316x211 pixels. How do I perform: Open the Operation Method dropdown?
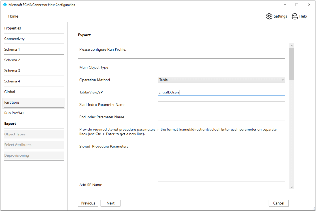point(221,80)
